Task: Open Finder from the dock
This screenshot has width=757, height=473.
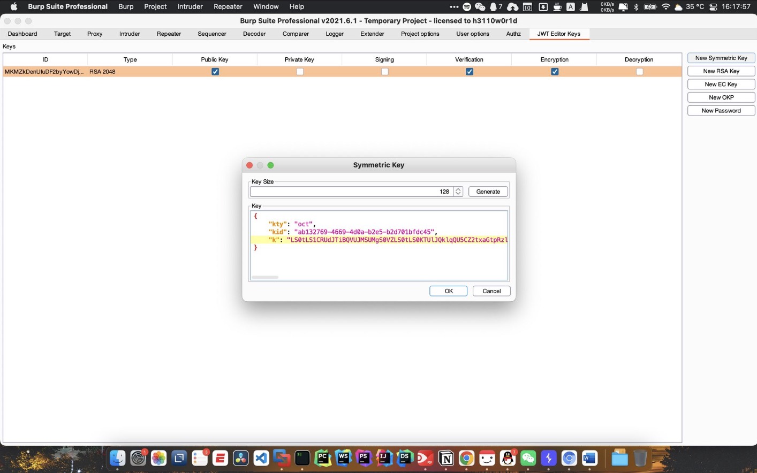Action: click(117, 458)
